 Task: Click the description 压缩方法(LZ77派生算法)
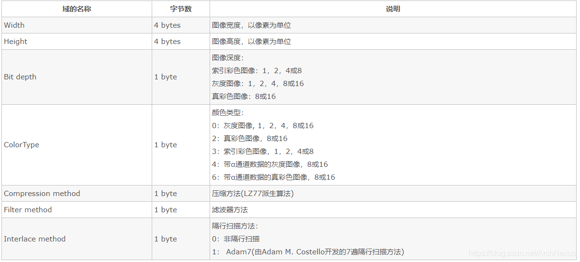tap(253, 194)
